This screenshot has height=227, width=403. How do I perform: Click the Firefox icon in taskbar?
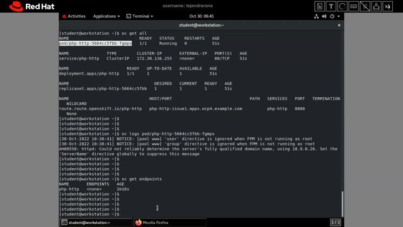click(x=139, y=223)
